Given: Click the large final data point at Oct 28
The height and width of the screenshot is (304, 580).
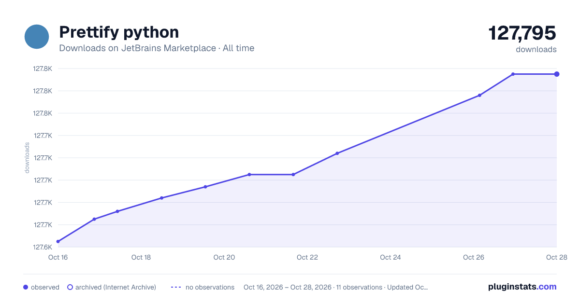Looking at the screenshot, I should 557,74.
